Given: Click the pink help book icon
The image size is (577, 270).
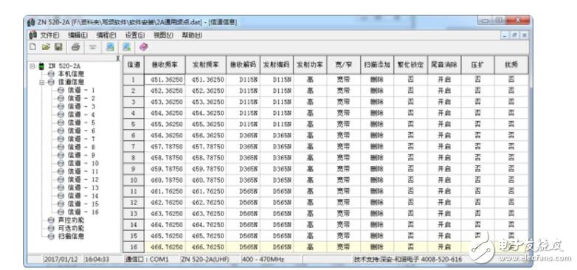Looking at the screenshot, I should (144, 46).
